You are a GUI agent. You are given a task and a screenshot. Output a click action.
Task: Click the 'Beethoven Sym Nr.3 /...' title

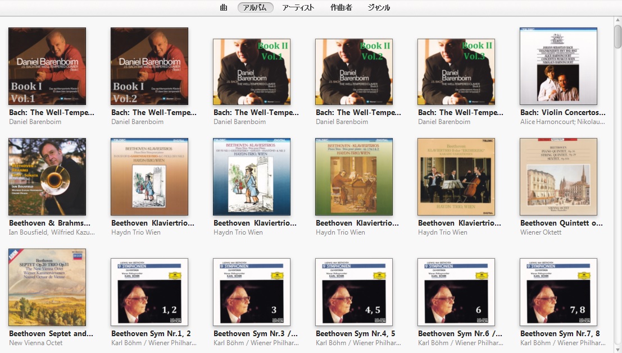[256, 333]
